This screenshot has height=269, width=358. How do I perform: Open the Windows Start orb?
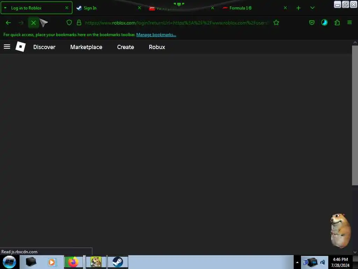(x=9, y=262)
